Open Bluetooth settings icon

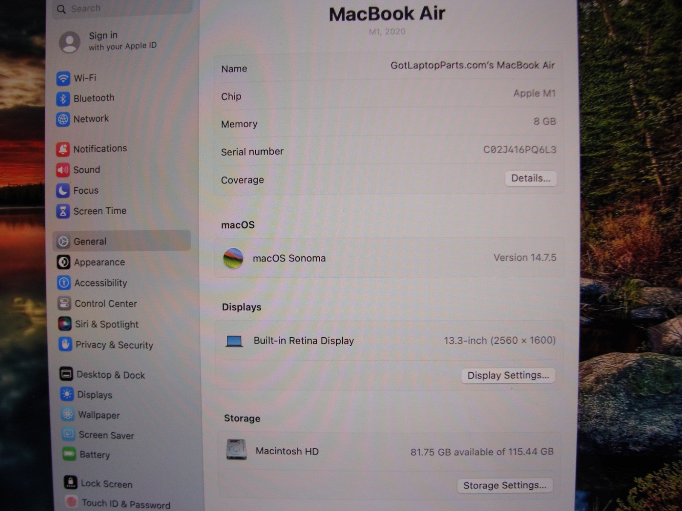pyautogui.click(x=63, y=99)
